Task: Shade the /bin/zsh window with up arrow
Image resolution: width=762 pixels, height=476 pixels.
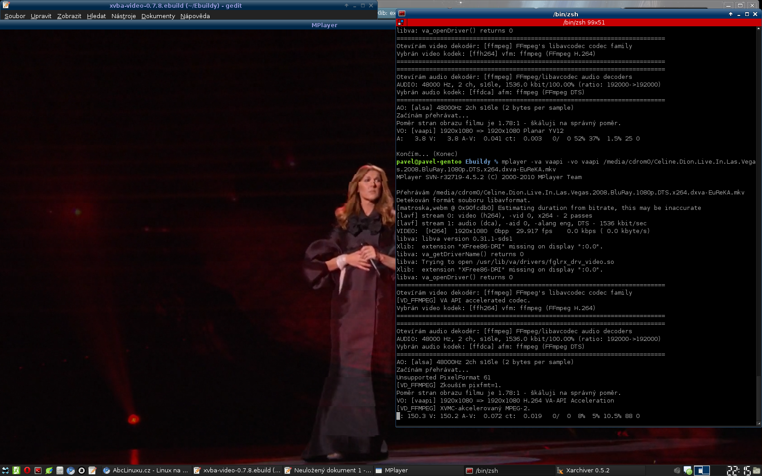Action: 730,14
